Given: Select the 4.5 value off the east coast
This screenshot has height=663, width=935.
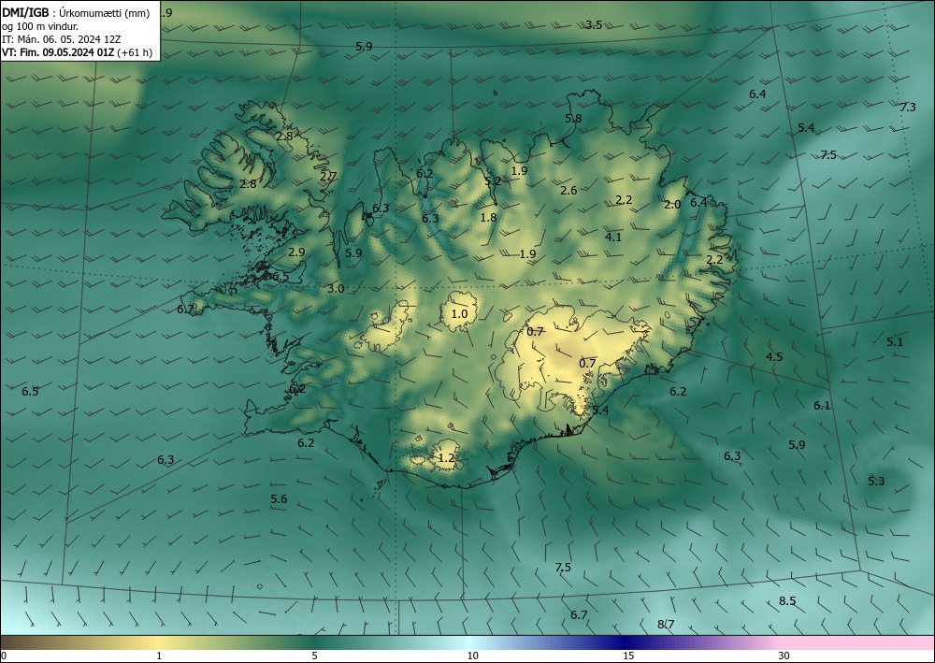Looking at the screenshot, I should [x=774, y=356].
